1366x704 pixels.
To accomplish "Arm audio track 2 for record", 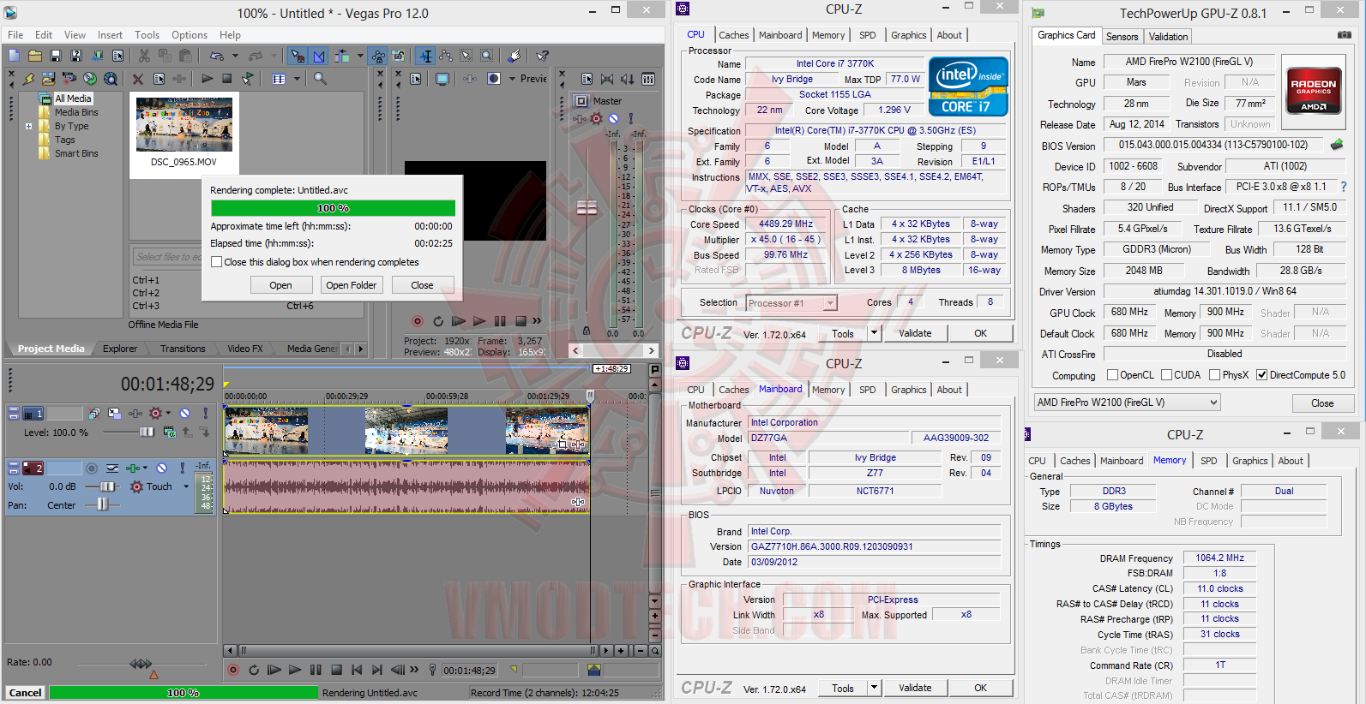I will pos(92,468).
